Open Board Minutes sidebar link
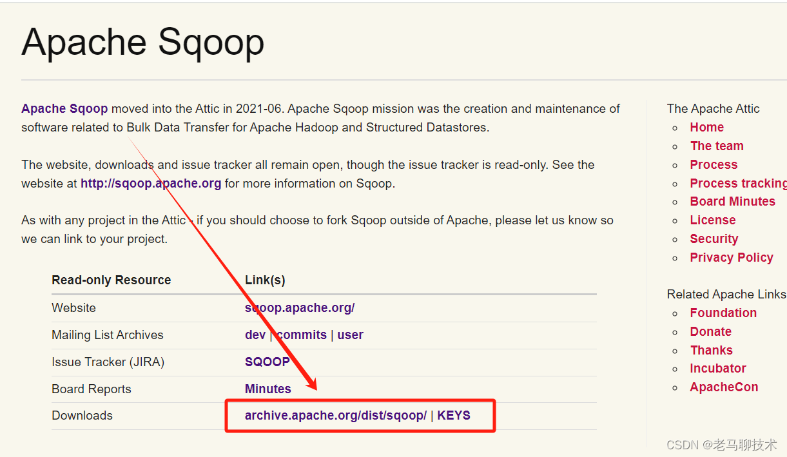 tap(733, 201)
